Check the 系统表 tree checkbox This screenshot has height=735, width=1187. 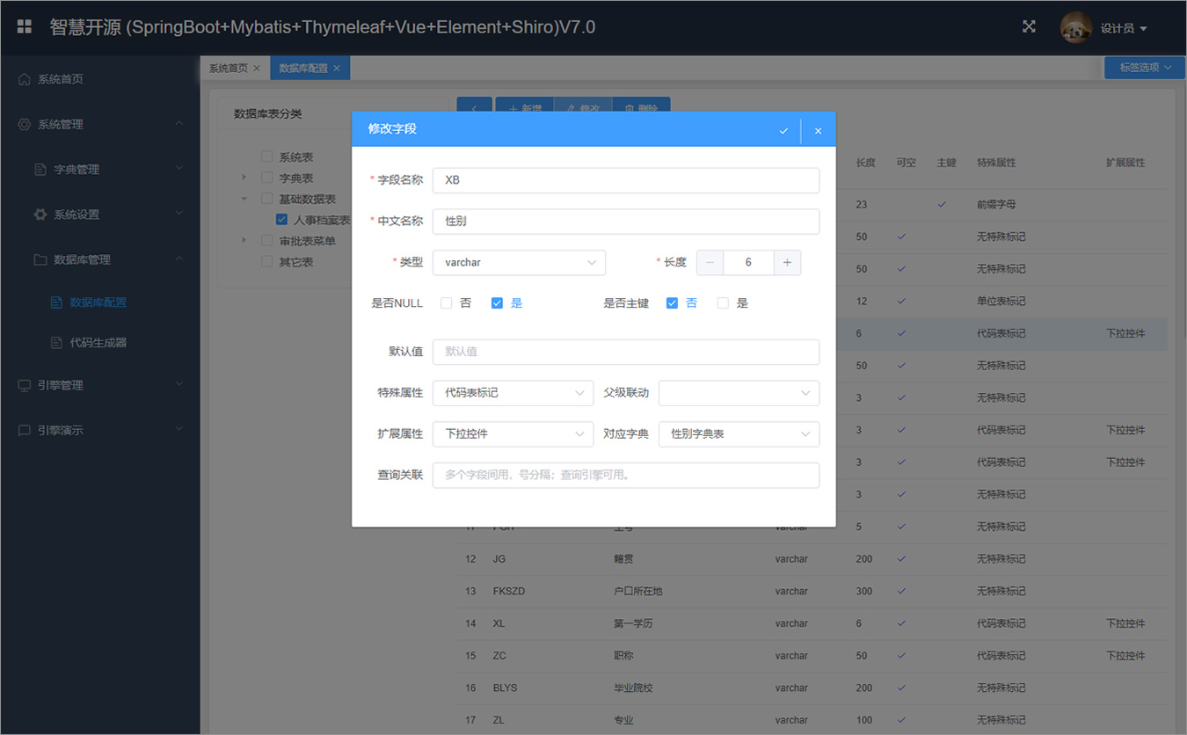point(267,156)
